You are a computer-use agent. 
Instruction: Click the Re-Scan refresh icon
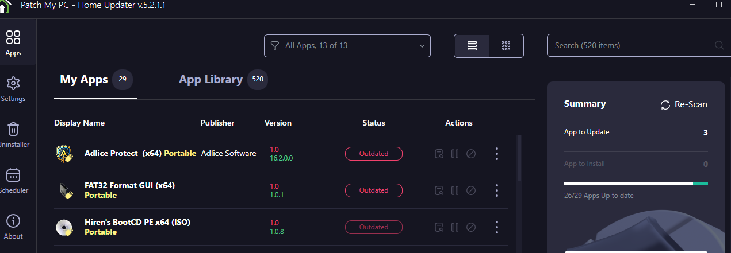[665, 104]
